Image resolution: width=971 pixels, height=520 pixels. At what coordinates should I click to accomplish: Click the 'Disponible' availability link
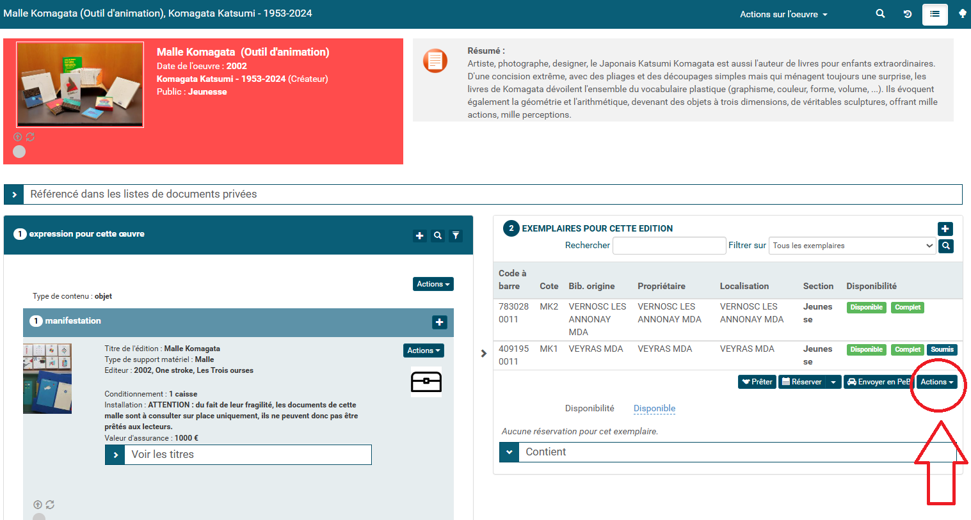(654, 409)
